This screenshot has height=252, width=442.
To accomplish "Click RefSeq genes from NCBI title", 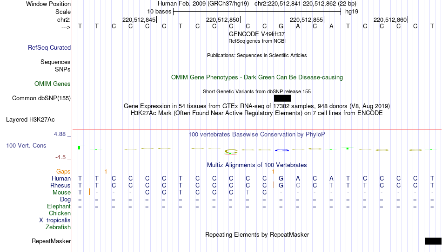I will pos(257,41).
